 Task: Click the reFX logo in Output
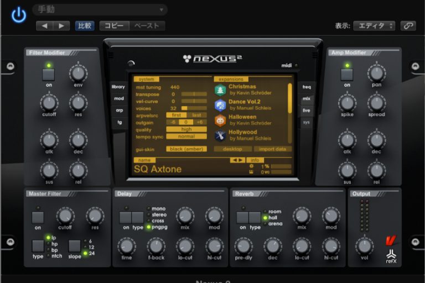coord(391,256)
